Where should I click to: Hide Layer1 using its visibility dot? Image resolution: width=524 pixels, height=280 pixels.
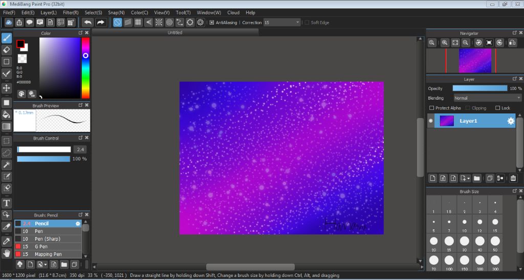[x=430, y=121]
